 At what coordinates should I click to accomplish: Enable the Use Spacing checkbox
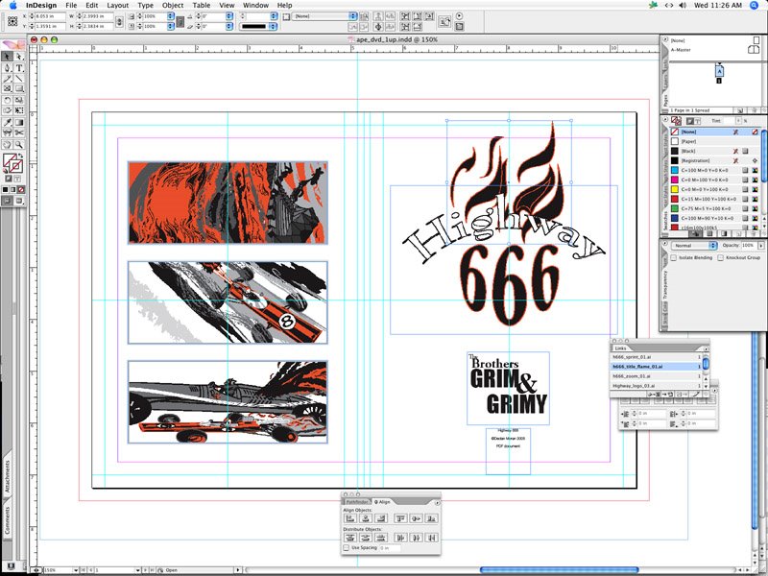347,548
